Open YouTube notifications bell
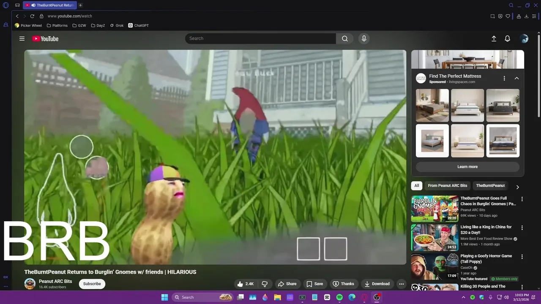This screenshot has width=541, height=304. [x=508, y=38]
